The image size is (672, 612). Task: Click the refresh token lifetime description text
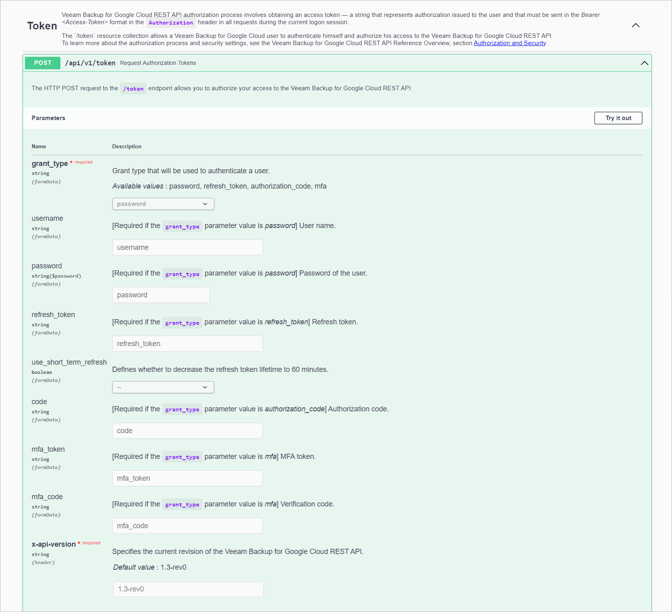click(x=220, y=369)
